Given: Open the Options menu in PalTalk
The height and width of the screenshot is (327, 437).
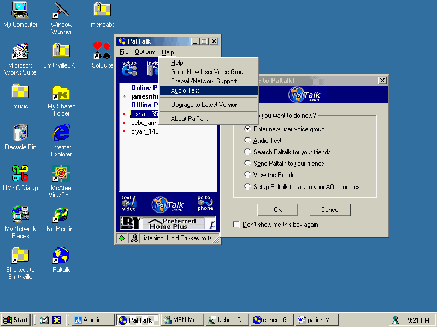Looking at the screenshot, I should coord(145,52).
